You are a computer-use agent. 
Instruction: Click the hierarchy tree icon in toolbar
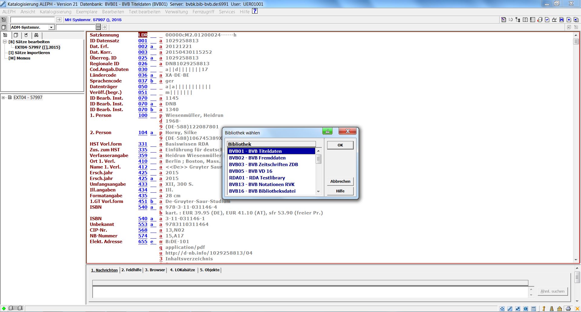[518, 20]
